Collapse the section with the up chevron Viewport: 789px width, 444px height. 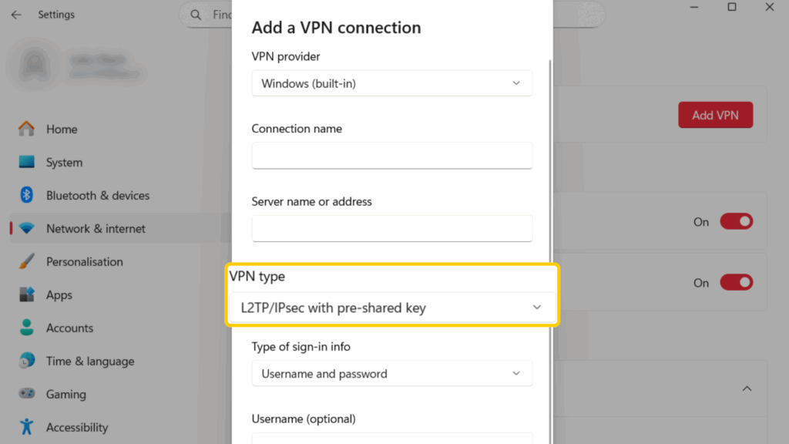[746, 389]
